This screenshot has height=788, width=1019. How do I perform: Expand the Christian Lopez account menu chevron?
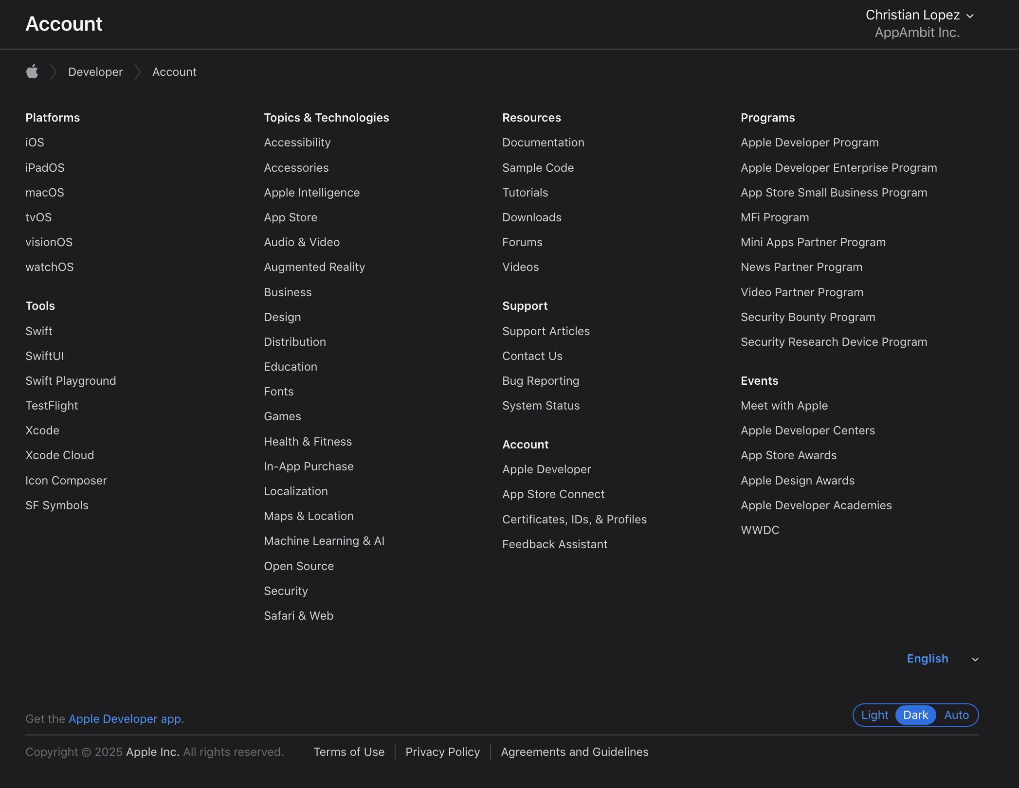970,16
